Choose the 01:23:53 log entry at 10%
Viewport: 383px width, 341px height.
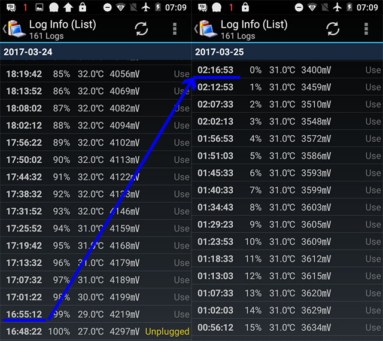(287, 242)
